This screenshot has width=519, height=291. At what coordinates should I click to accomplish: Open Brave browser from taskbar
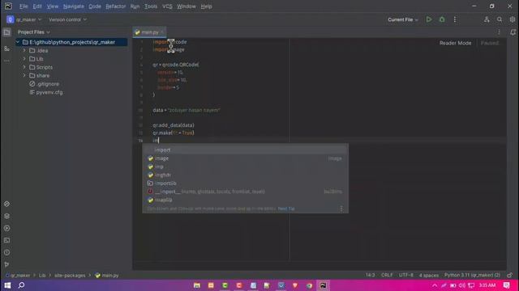(x=295, y=285)
